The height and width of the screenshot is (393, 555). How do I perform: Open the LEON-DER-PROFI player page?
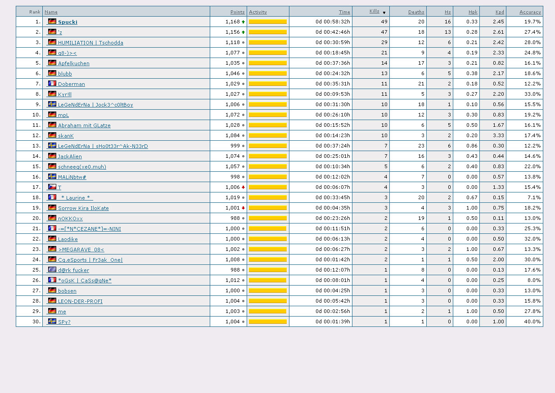pos(80,301)
